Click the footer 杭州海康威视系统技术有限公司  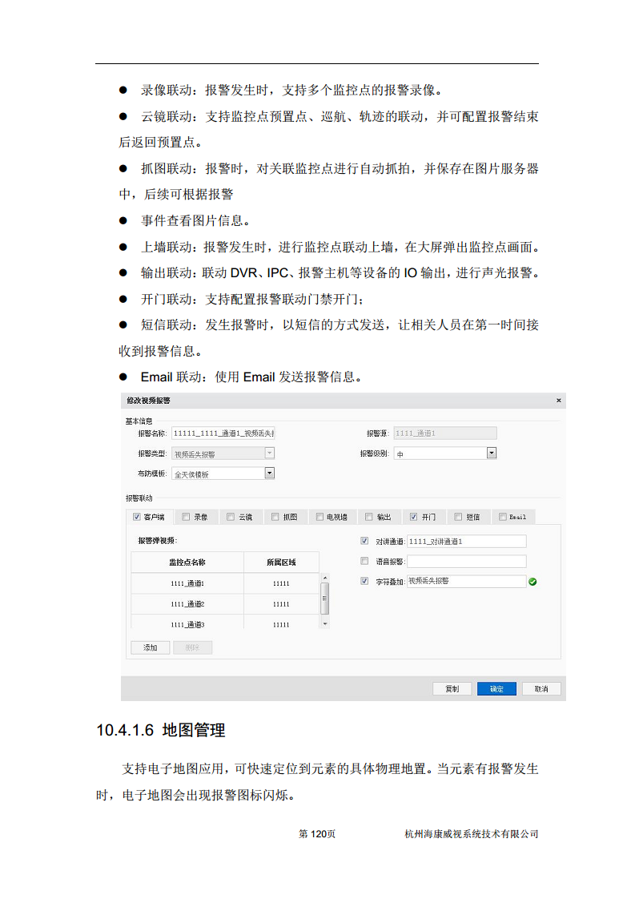pos(472,833)
